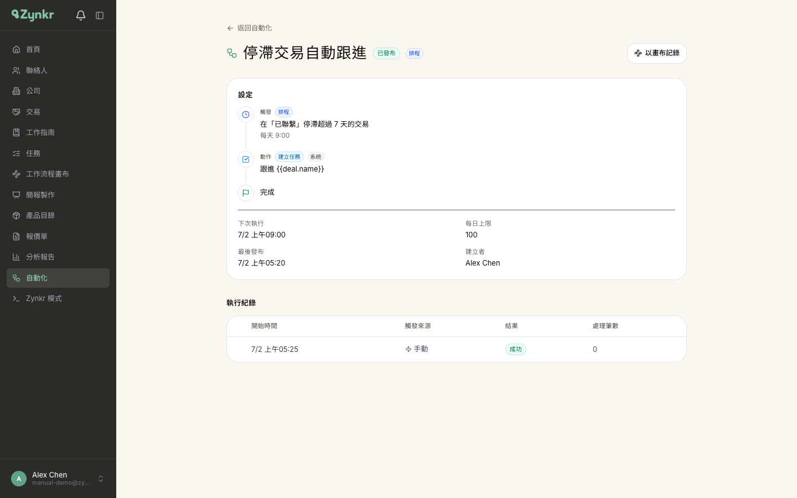
Task: Click the 分析報告 chart icon
Action: pos(17,257)
